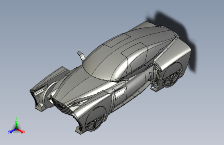Select the car's front grille
This screenshot has width=224, height=145.
tap(62, 107)
